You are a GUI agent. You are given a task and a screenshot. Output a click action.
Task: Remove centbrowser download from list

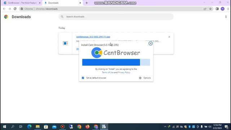169,37
